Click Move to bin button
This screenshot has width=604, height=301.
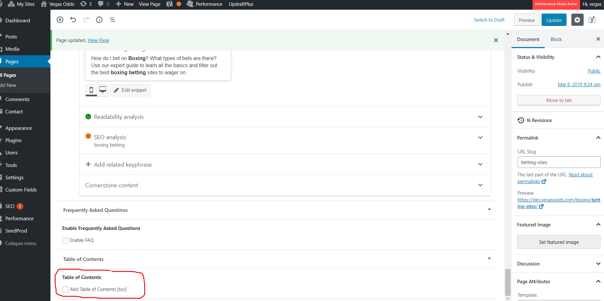[x=559, y=100]
